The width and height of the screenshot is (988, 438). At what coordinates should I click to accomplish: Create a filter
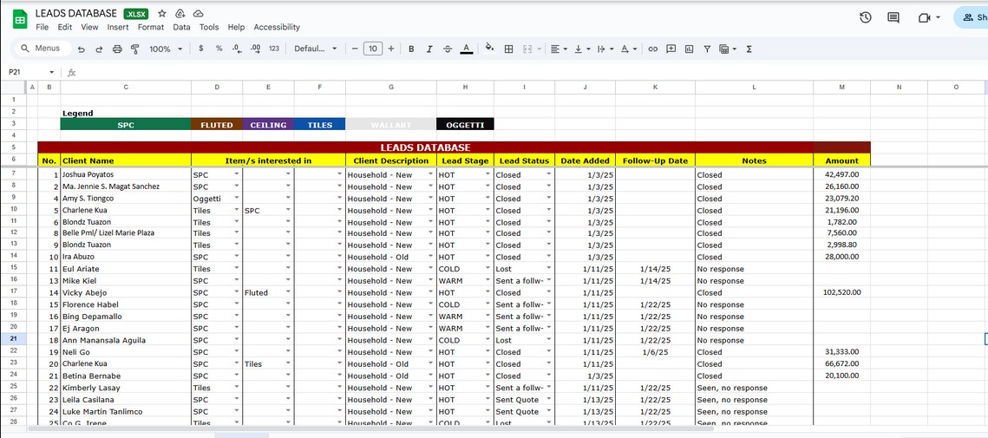point(707,49)
